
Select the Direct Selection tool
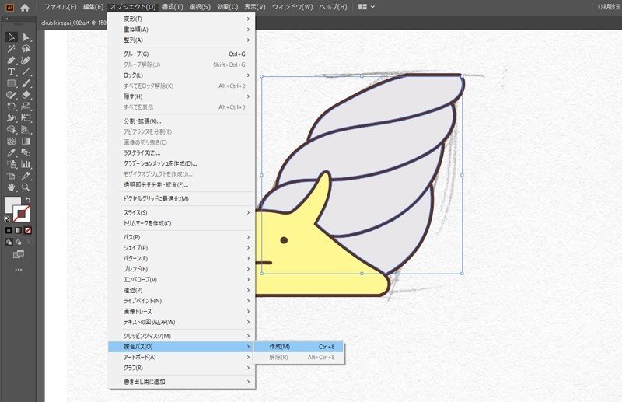pyautogui.click(x=26, y=37)
